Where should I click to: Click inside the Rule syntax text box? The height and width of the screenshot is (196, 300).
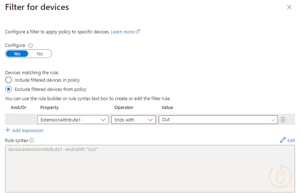pyautogui.click(x=150, y=169)
